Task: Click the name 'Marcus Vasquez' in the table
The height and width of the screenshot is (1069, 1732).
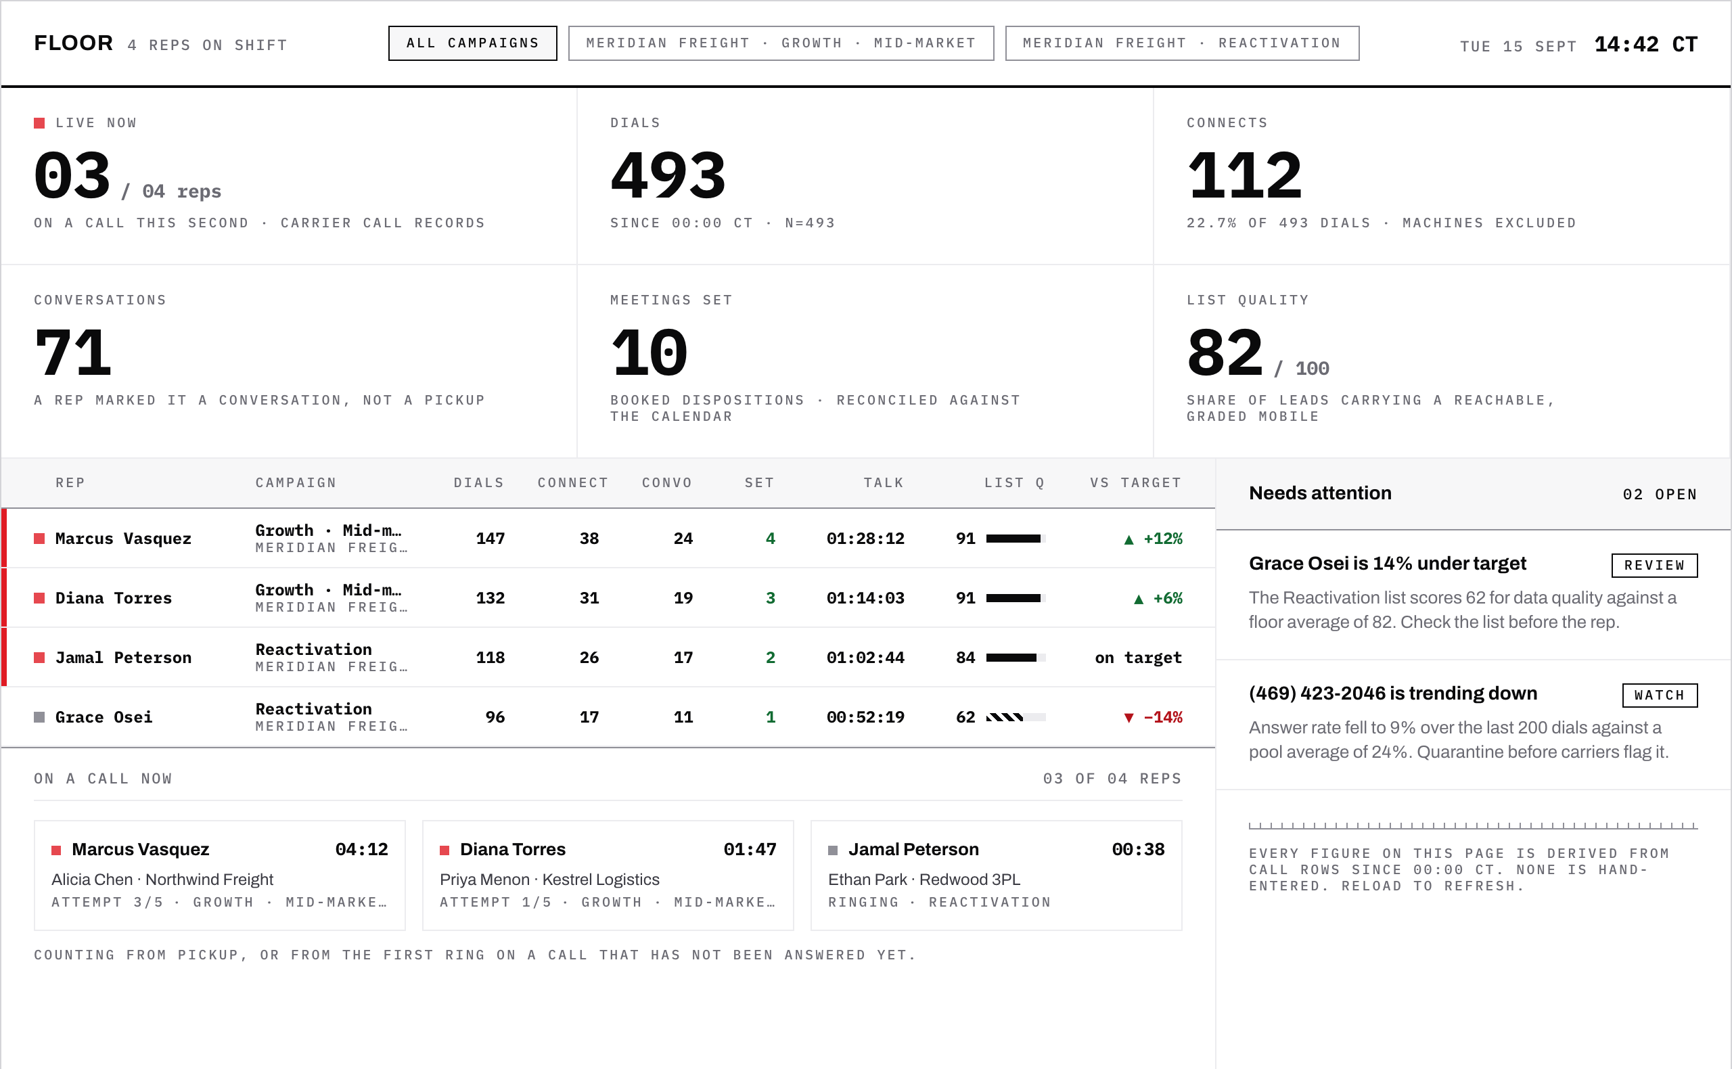Action: [x=124, y=539]
